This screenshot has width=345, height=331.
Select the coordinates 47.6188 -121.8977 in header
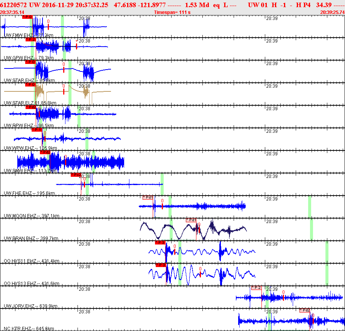point(140,5)
